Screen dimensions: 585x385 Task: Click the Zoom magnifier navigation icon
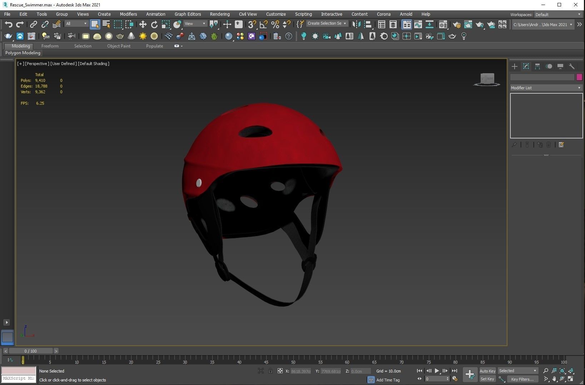pos(545,371)
